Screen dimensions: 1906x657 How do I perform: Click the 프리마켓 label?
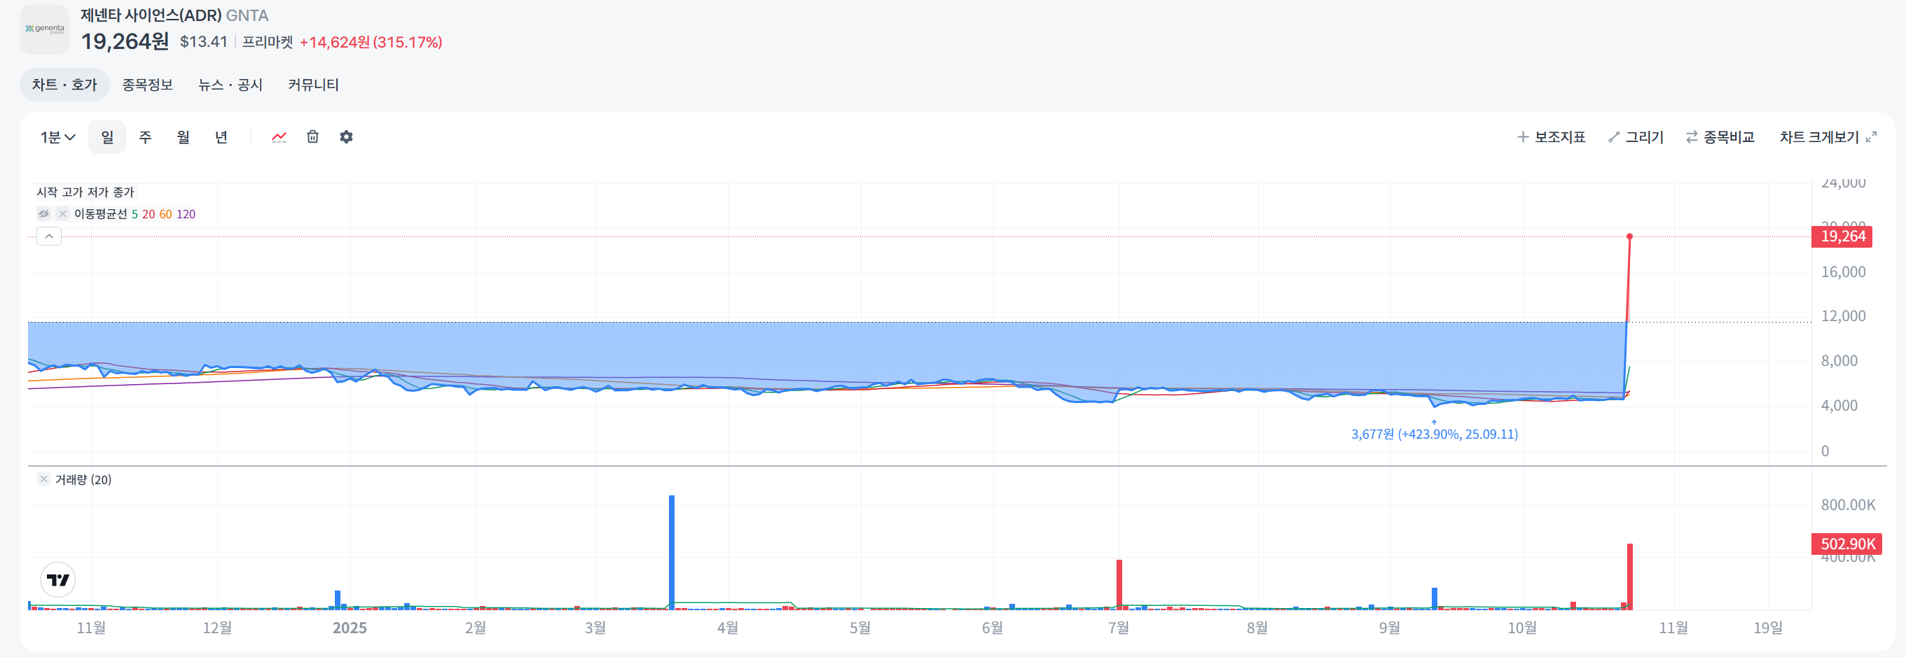268,42
